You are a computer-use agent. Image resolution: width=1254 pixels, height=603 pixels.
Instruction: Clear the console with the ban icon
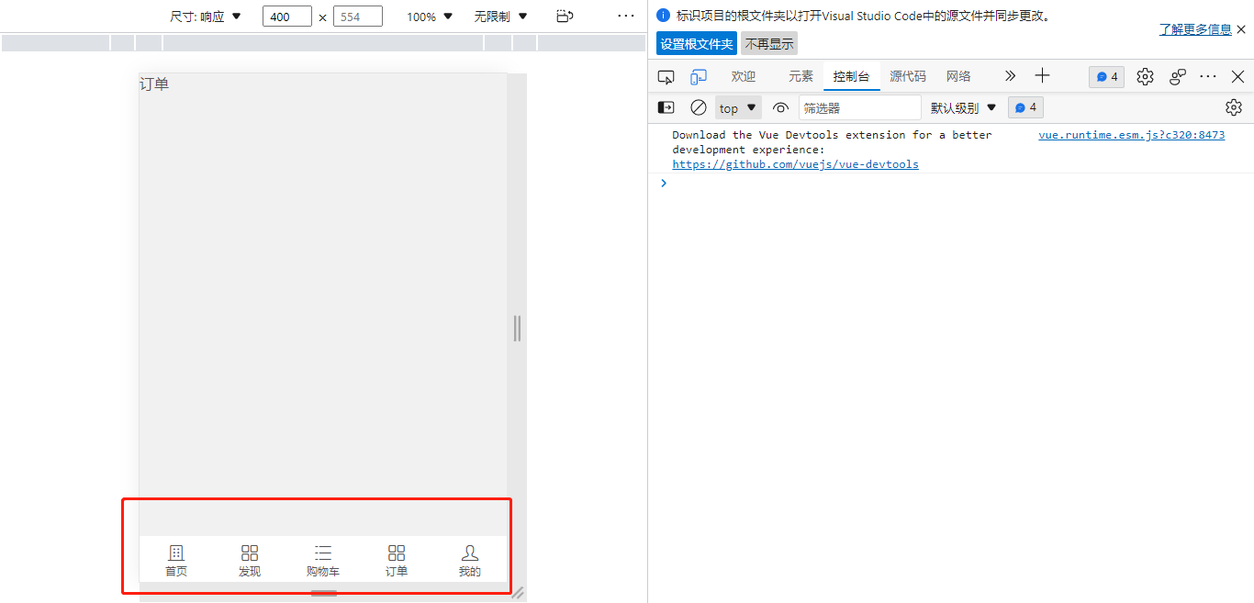(x=699, y=107)
